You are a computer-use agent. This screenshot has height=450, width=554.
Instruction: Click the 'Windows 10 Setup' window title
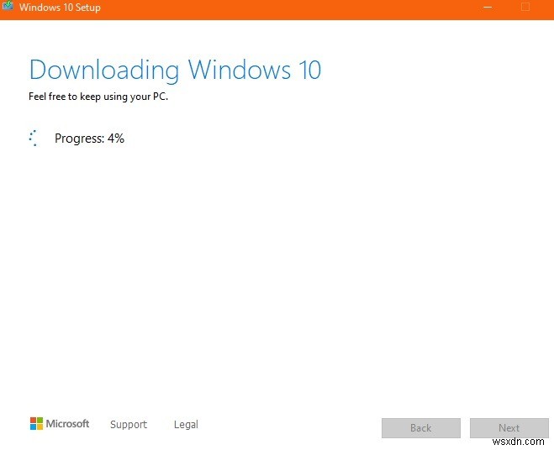coord(60,8)
